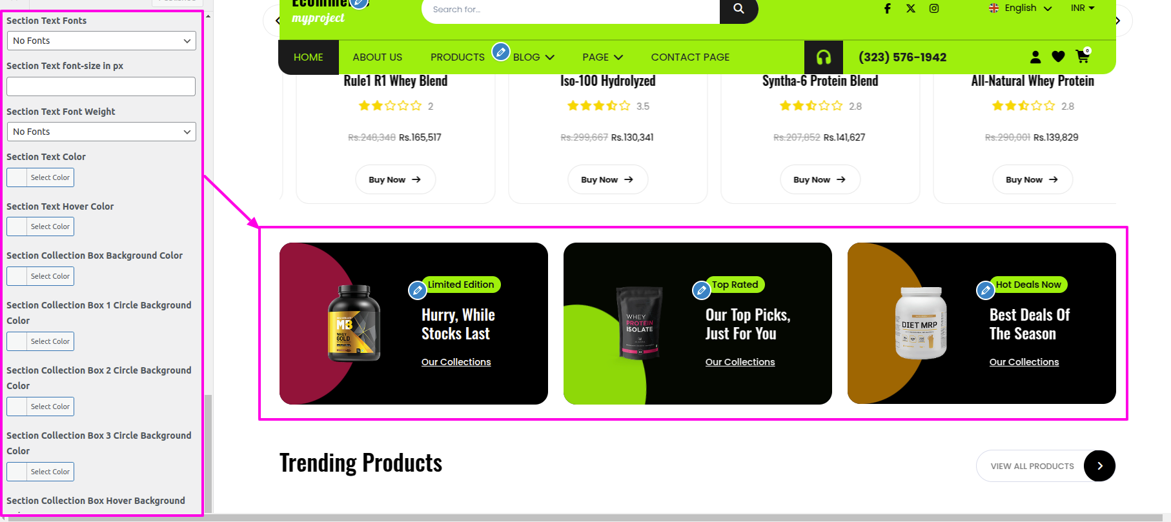Open the Section Text Font Weight dropdown

(101, 132)
